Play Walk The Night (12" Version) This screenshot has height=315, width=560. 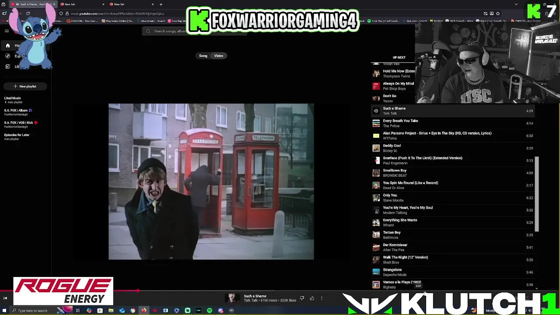(x=453, y=260)
